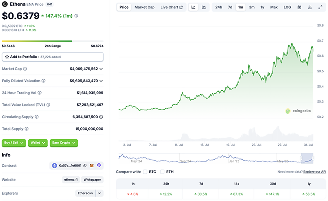Click the Ethereum icon in the contract chip
This screenshot has width=328, height=201.
55,166
